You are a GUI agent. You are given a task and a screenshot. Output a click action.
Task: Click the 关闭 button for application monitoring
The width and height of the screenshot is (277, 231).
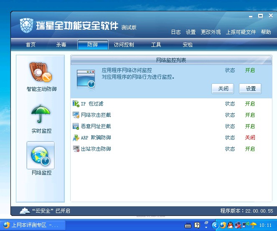pos(223,88)
